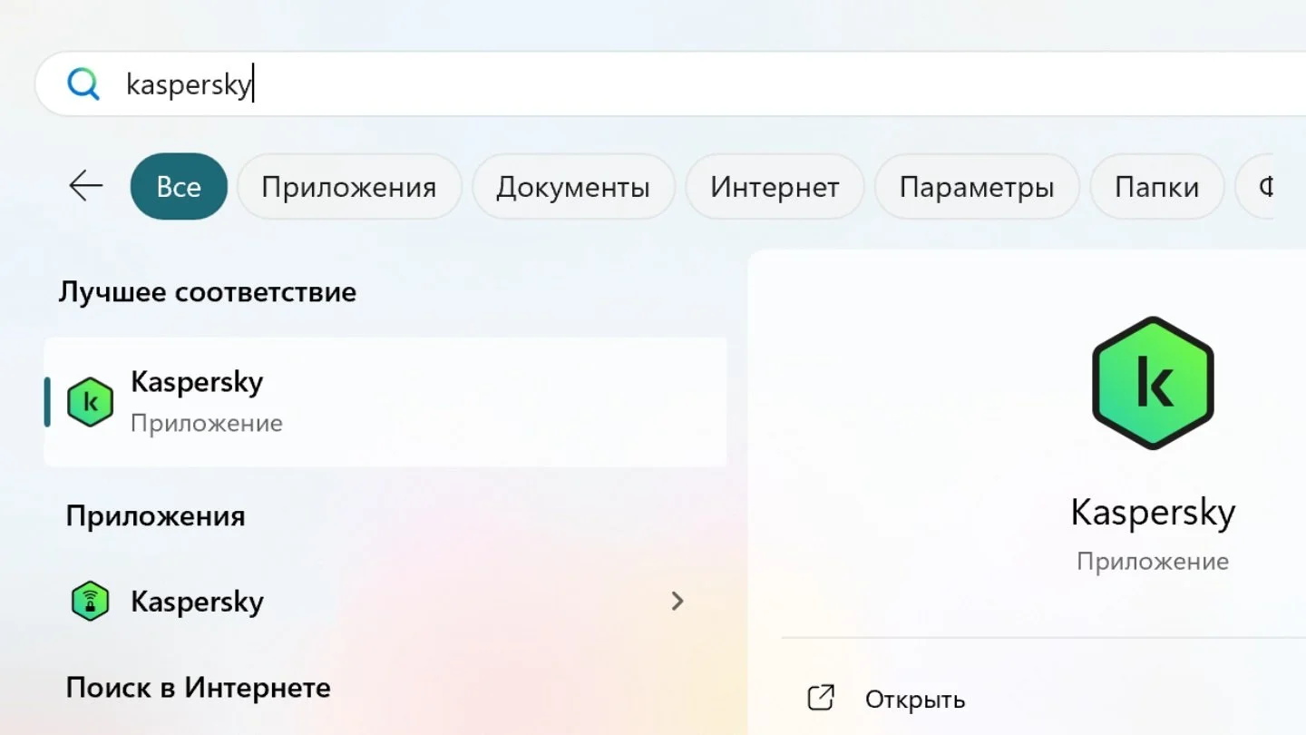Switch to the Параметры filter tab
Viewport: 1306px width, 735px height.
coord(977,186)
